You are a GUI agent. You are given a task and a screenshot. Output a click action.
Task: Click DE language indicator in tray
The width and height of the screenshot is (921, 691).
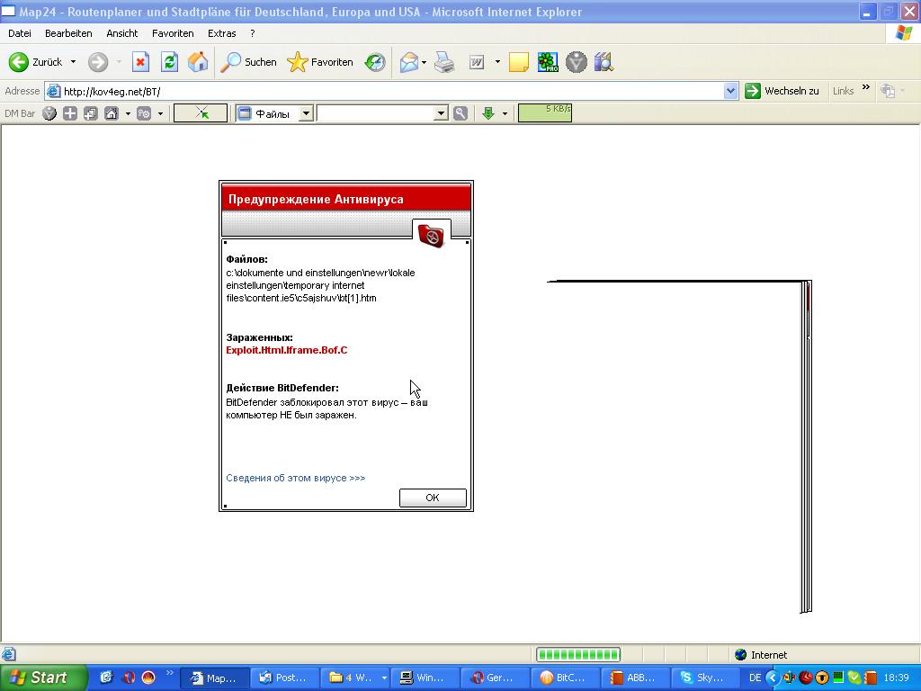[x=755, y=678]
